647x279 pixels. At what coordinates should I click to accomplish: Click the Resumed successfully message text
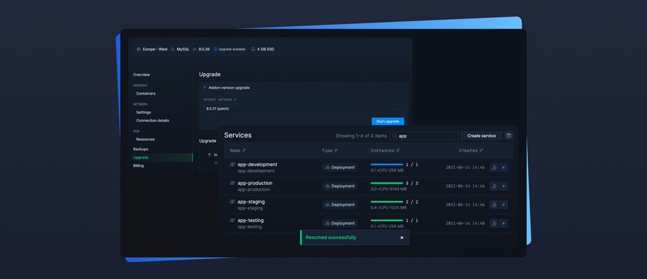coord(331,238)
